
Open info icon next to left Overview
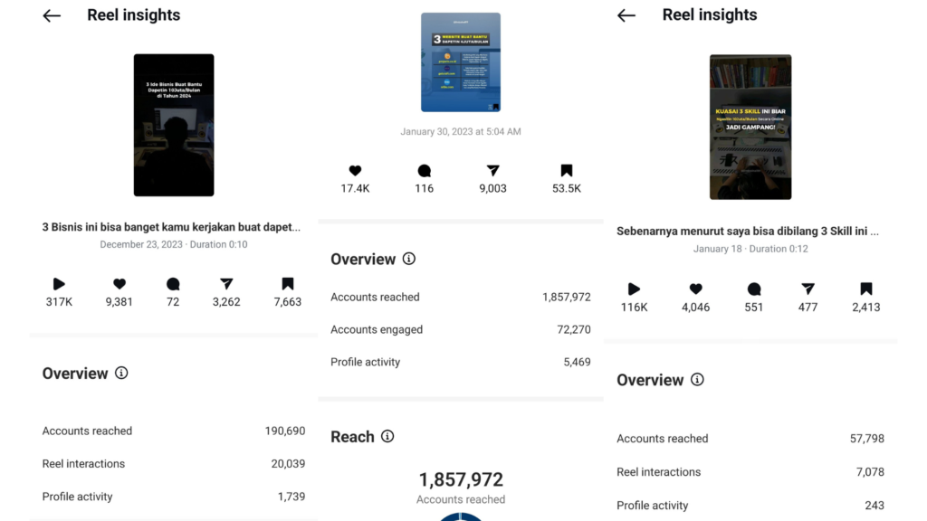coord(121,373)
